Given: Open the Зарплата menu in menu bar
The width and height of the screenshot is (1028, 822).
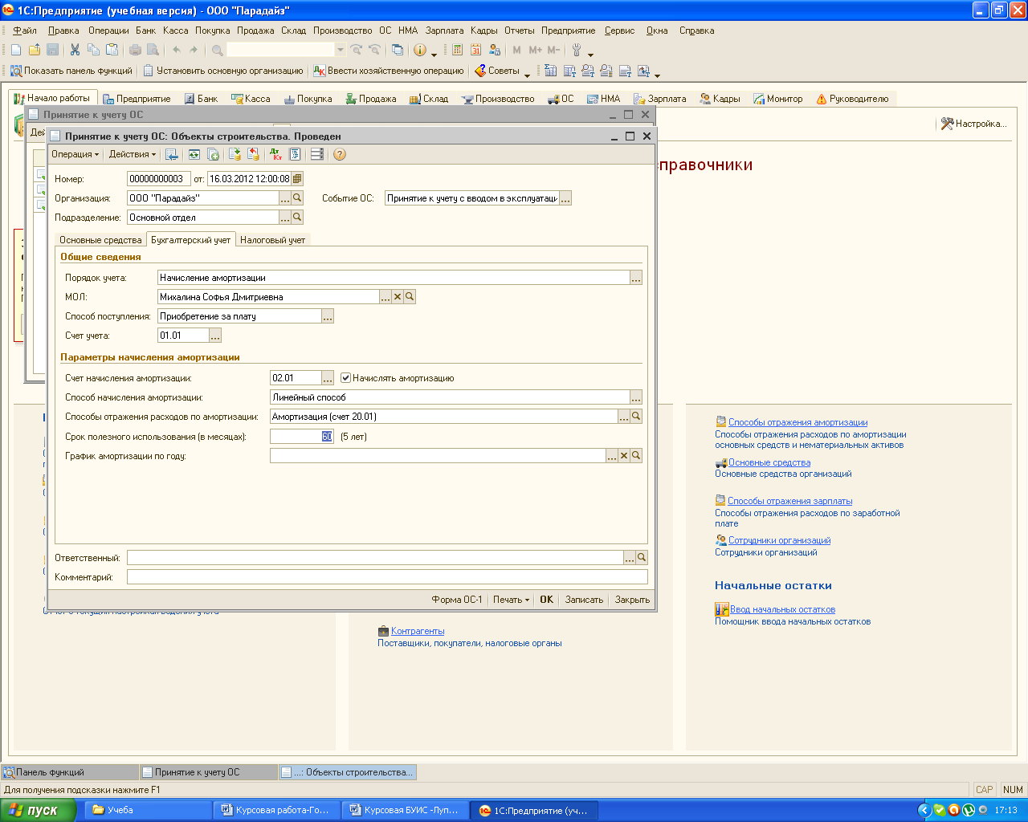Looking at the screenshot, I should click(x=444, y=31).
